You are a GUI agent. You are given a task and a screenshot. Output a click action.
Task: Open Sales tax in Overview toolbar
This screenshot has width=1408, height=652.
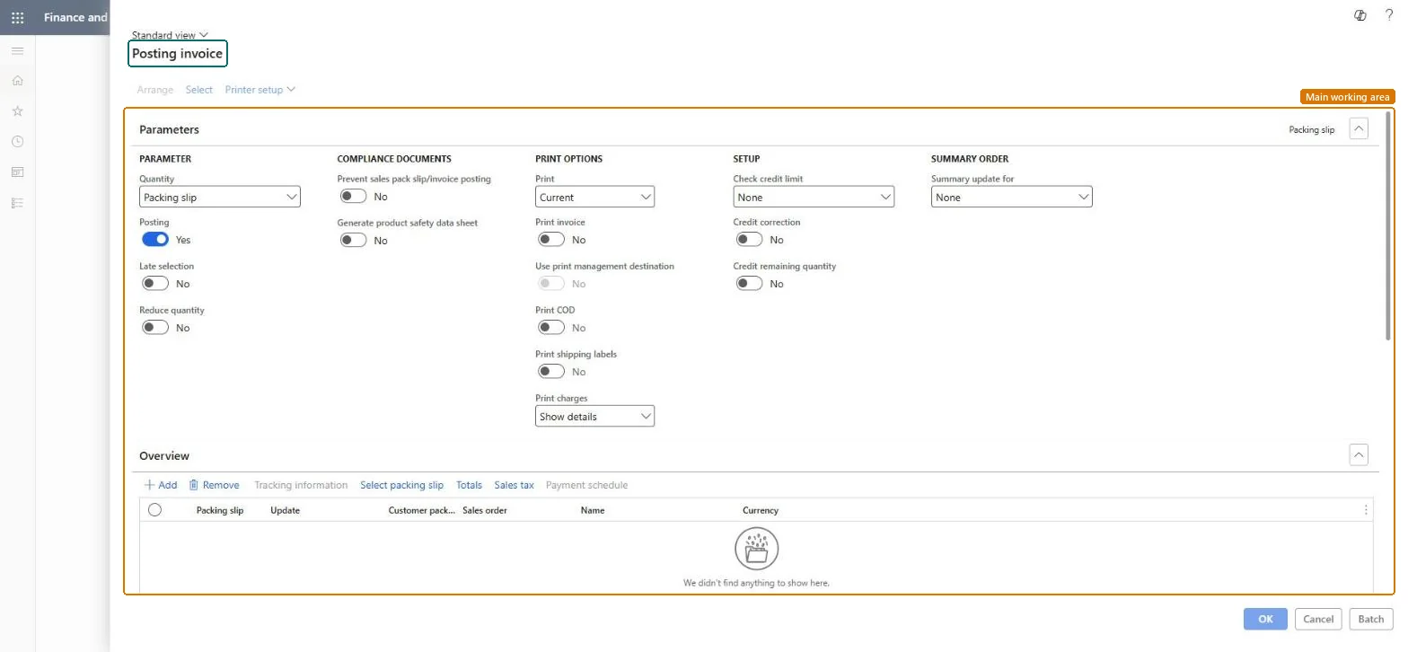514,485
